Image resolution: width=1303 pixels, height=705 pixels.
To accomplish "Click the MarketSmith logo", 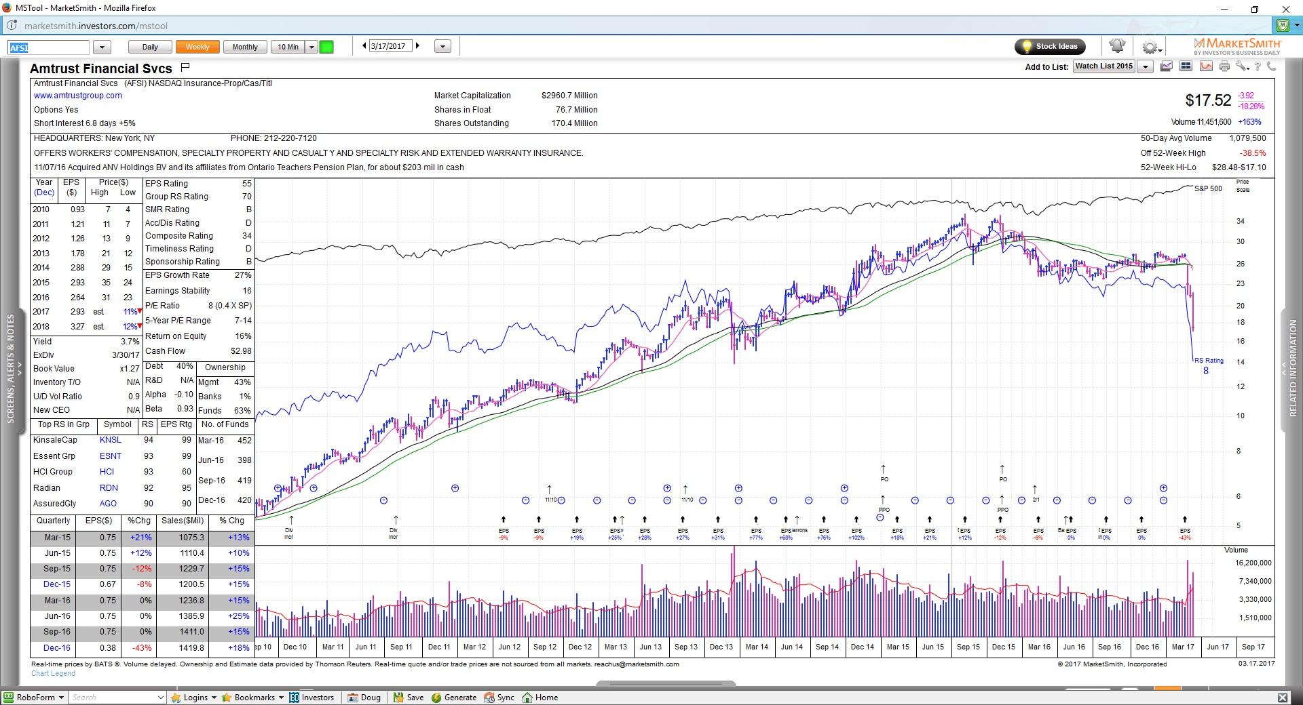I will tap(1237, 46).
